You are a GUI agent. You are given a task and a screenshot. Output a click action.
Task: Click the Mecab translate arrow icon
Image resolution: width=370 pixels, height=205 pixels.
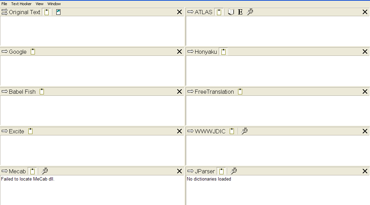(x=4, y=171)
